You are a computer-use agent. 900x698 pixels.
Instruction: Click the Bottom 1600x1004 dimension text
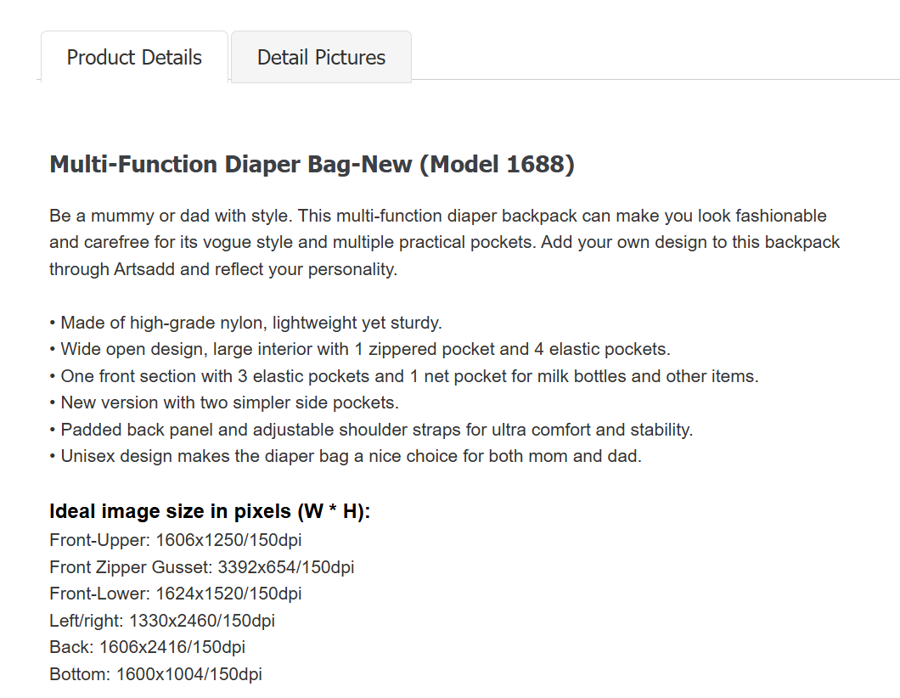[x=155, y=674]
